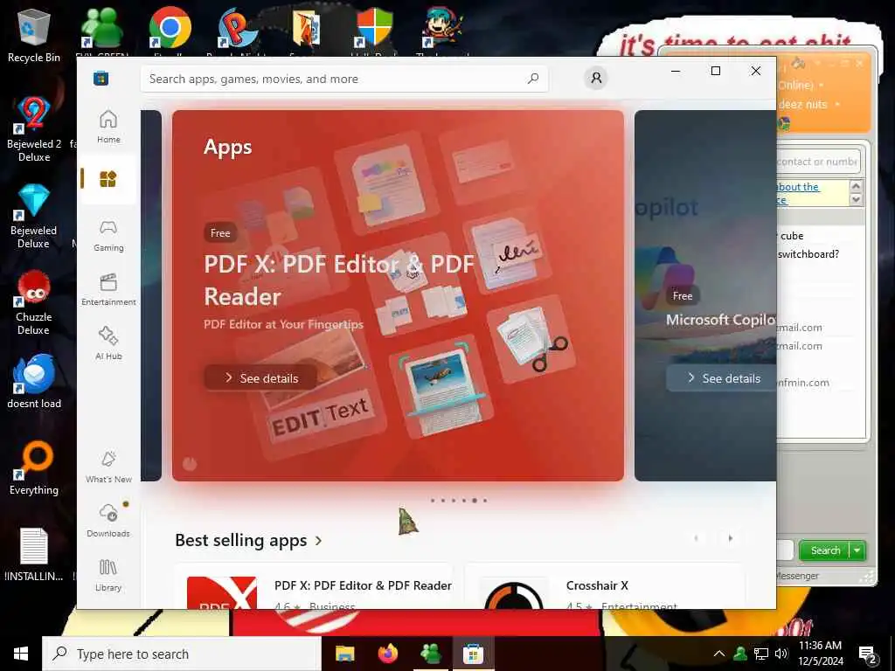The height and width of the screenshot is (671, 895).
Task: Click Windows Start button
Action: [x=21, y=654]
